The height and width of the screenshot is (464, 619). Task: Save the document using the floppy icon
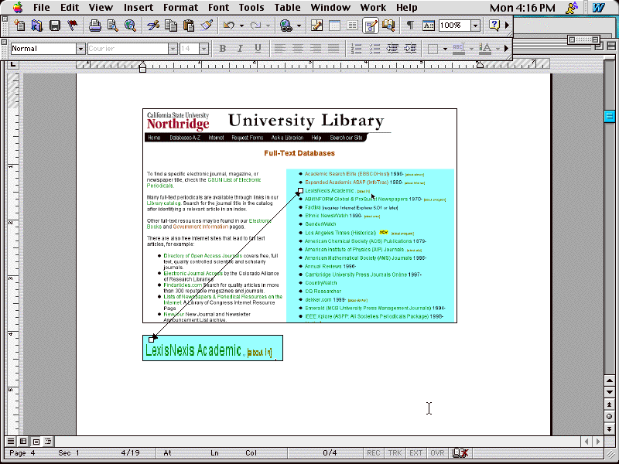(x=54, y=26)
